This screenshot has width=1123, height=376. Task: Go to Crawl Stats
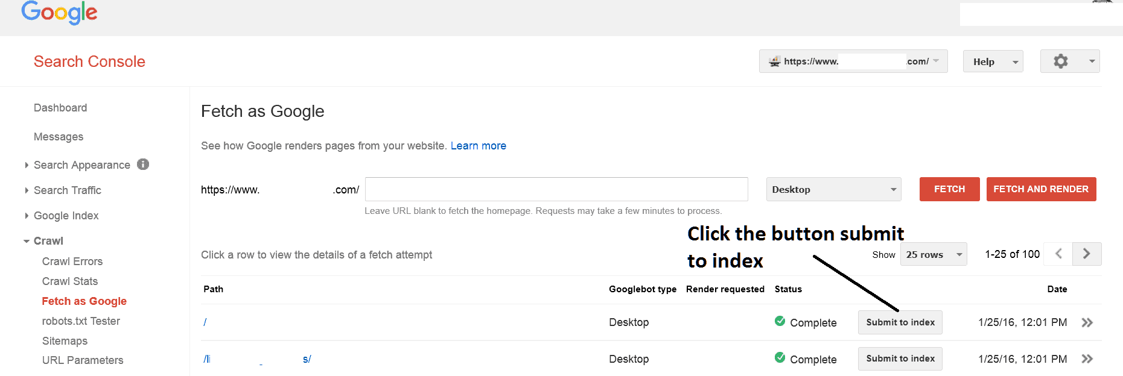click(70, 281)
